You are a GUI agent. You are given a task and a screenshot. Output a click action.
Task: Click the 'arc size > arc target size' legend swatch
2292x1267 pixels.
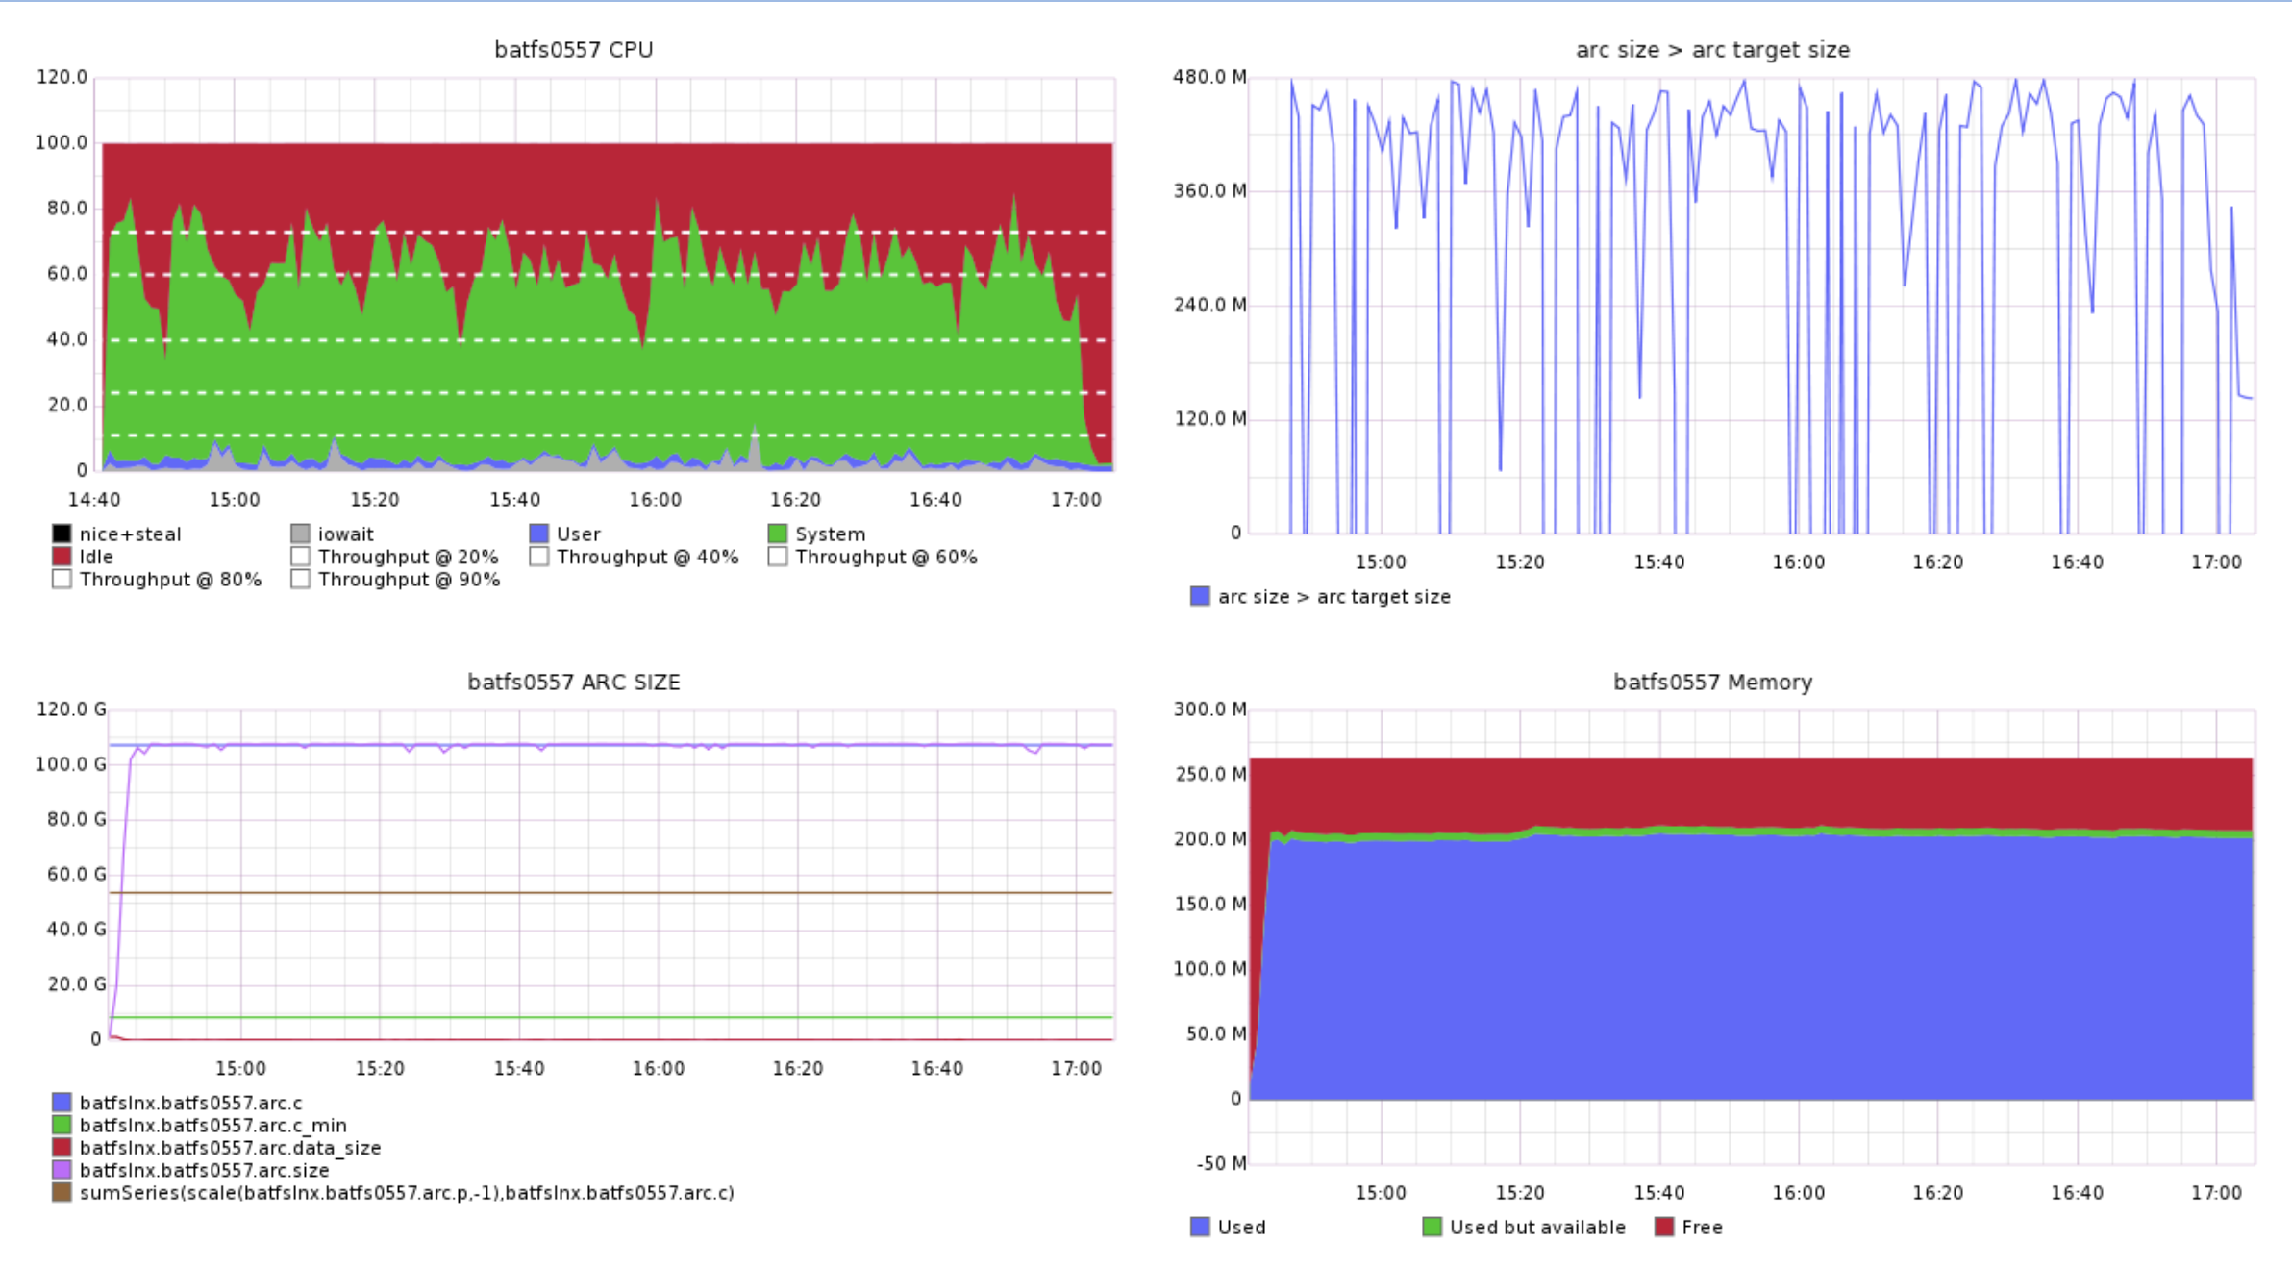click(1199, 596)
